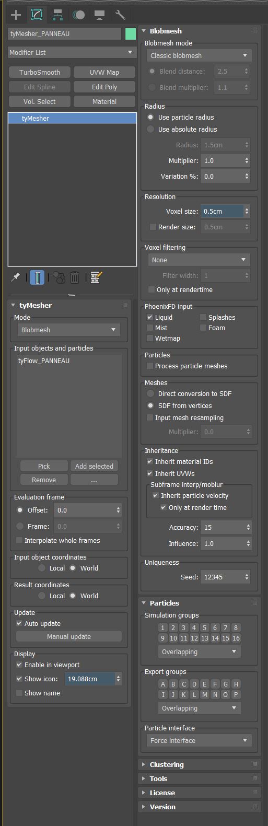Viewport: 268px width, 826px height.
Task: Toggle PhoenixFD Liquid checkbox
Action: click(150, 317)
